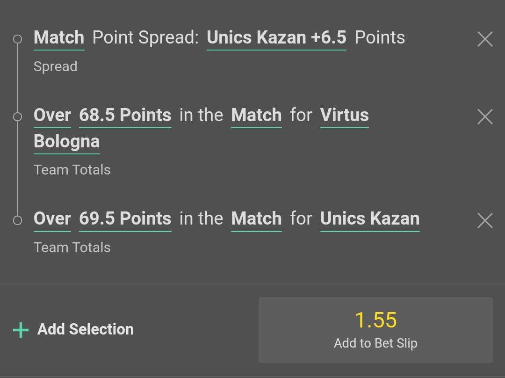
Task: Change Over option for Virtus Bologna
Action: tap(52, 116)
